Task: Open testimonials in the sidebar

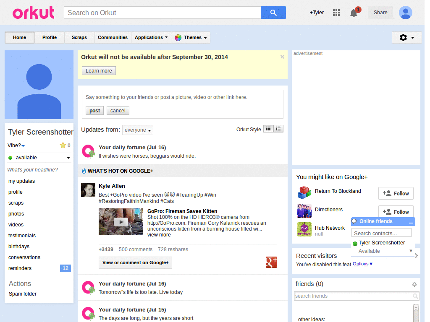Action: pyautogui.click(x=22, y=236)
